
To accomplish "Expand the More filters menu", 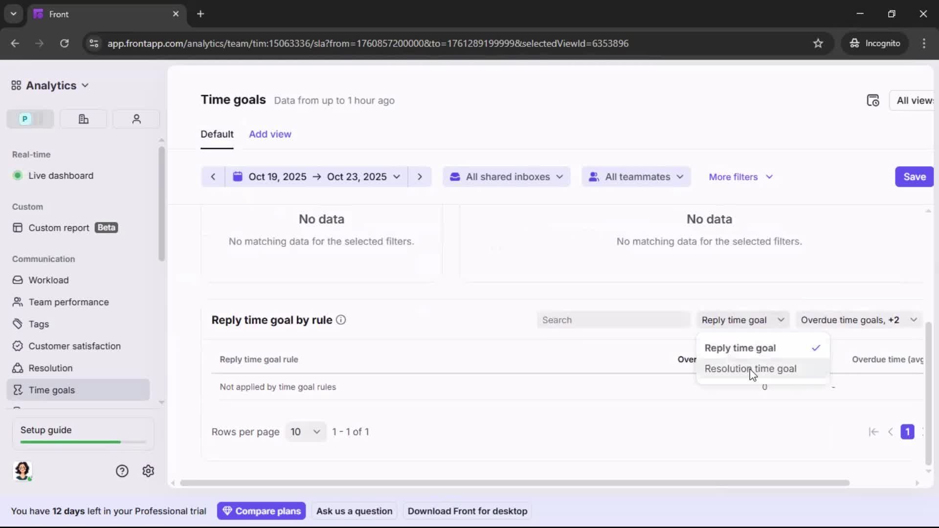I will tap(740, 176).
